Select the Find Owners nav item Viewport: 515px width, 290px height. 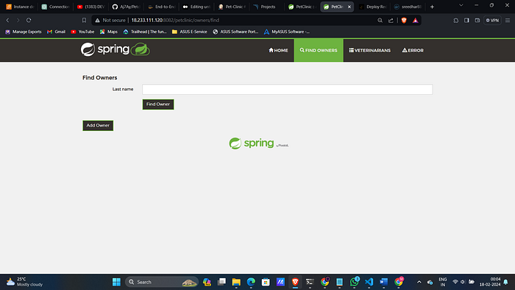319,50
